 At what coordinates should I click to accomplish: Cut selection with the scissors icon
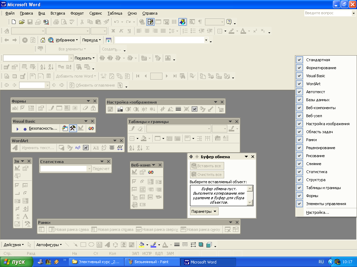click(82, 22)
